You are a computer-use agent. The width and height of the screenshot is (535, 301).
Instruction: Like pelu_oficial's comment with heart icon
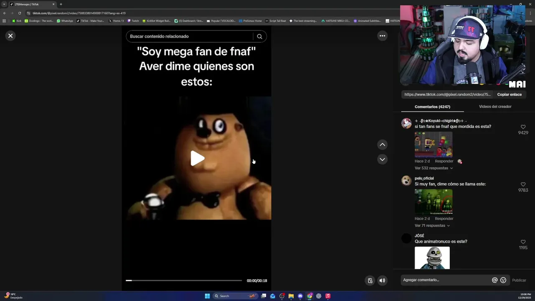[523, 184]
